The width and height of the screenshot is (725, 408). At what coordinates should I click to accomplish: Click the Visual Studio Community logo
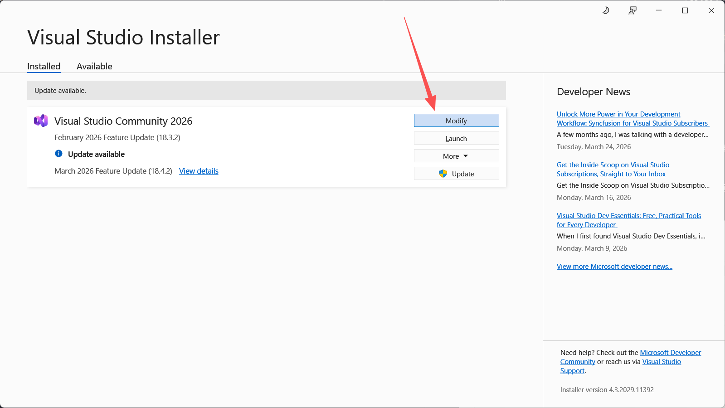[x=41, y=121]
